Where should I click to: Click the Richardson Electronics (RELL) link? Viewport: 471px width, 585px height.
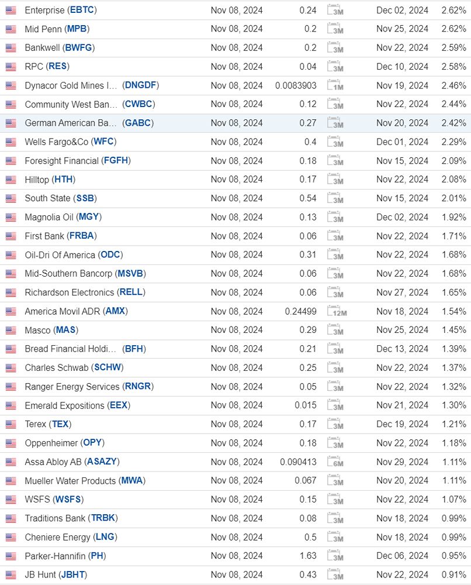click(x=85, y=292)
